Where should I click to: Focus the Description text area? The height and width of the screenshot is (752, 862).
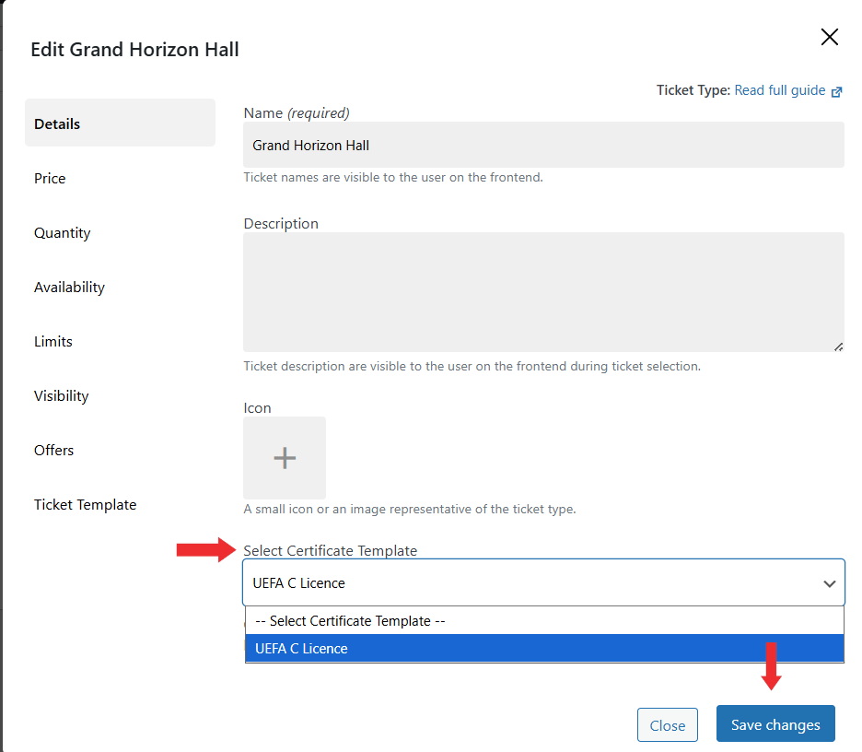[543, 291]
